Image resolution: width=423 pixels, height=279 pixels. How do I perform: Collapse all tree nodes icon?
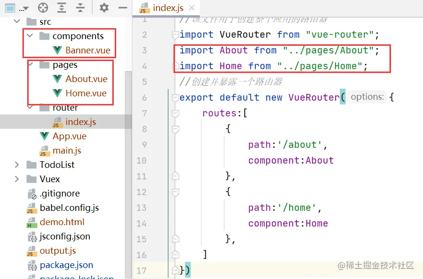pos(80,8)
